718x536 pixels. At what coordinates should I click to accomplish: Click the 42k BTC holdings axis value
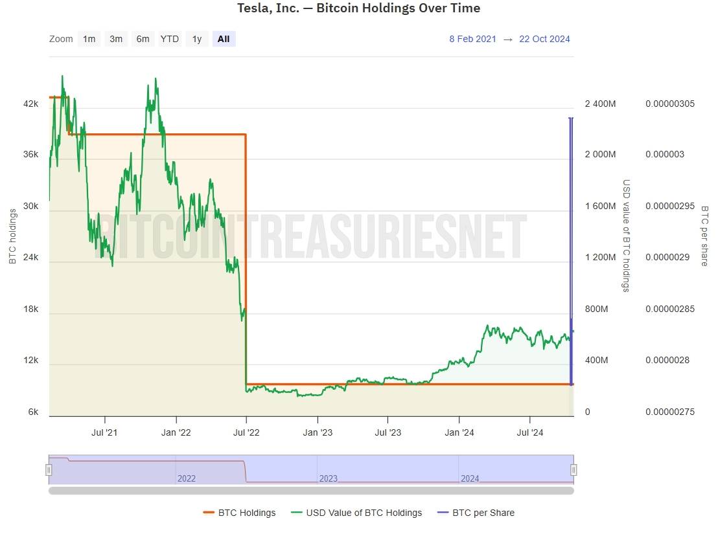(30, 104)
